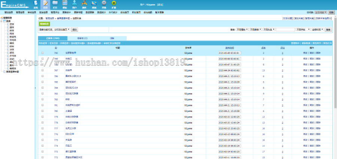
Task: Switch to the 已发布 (789) tab
Action: tap(53, 38)
